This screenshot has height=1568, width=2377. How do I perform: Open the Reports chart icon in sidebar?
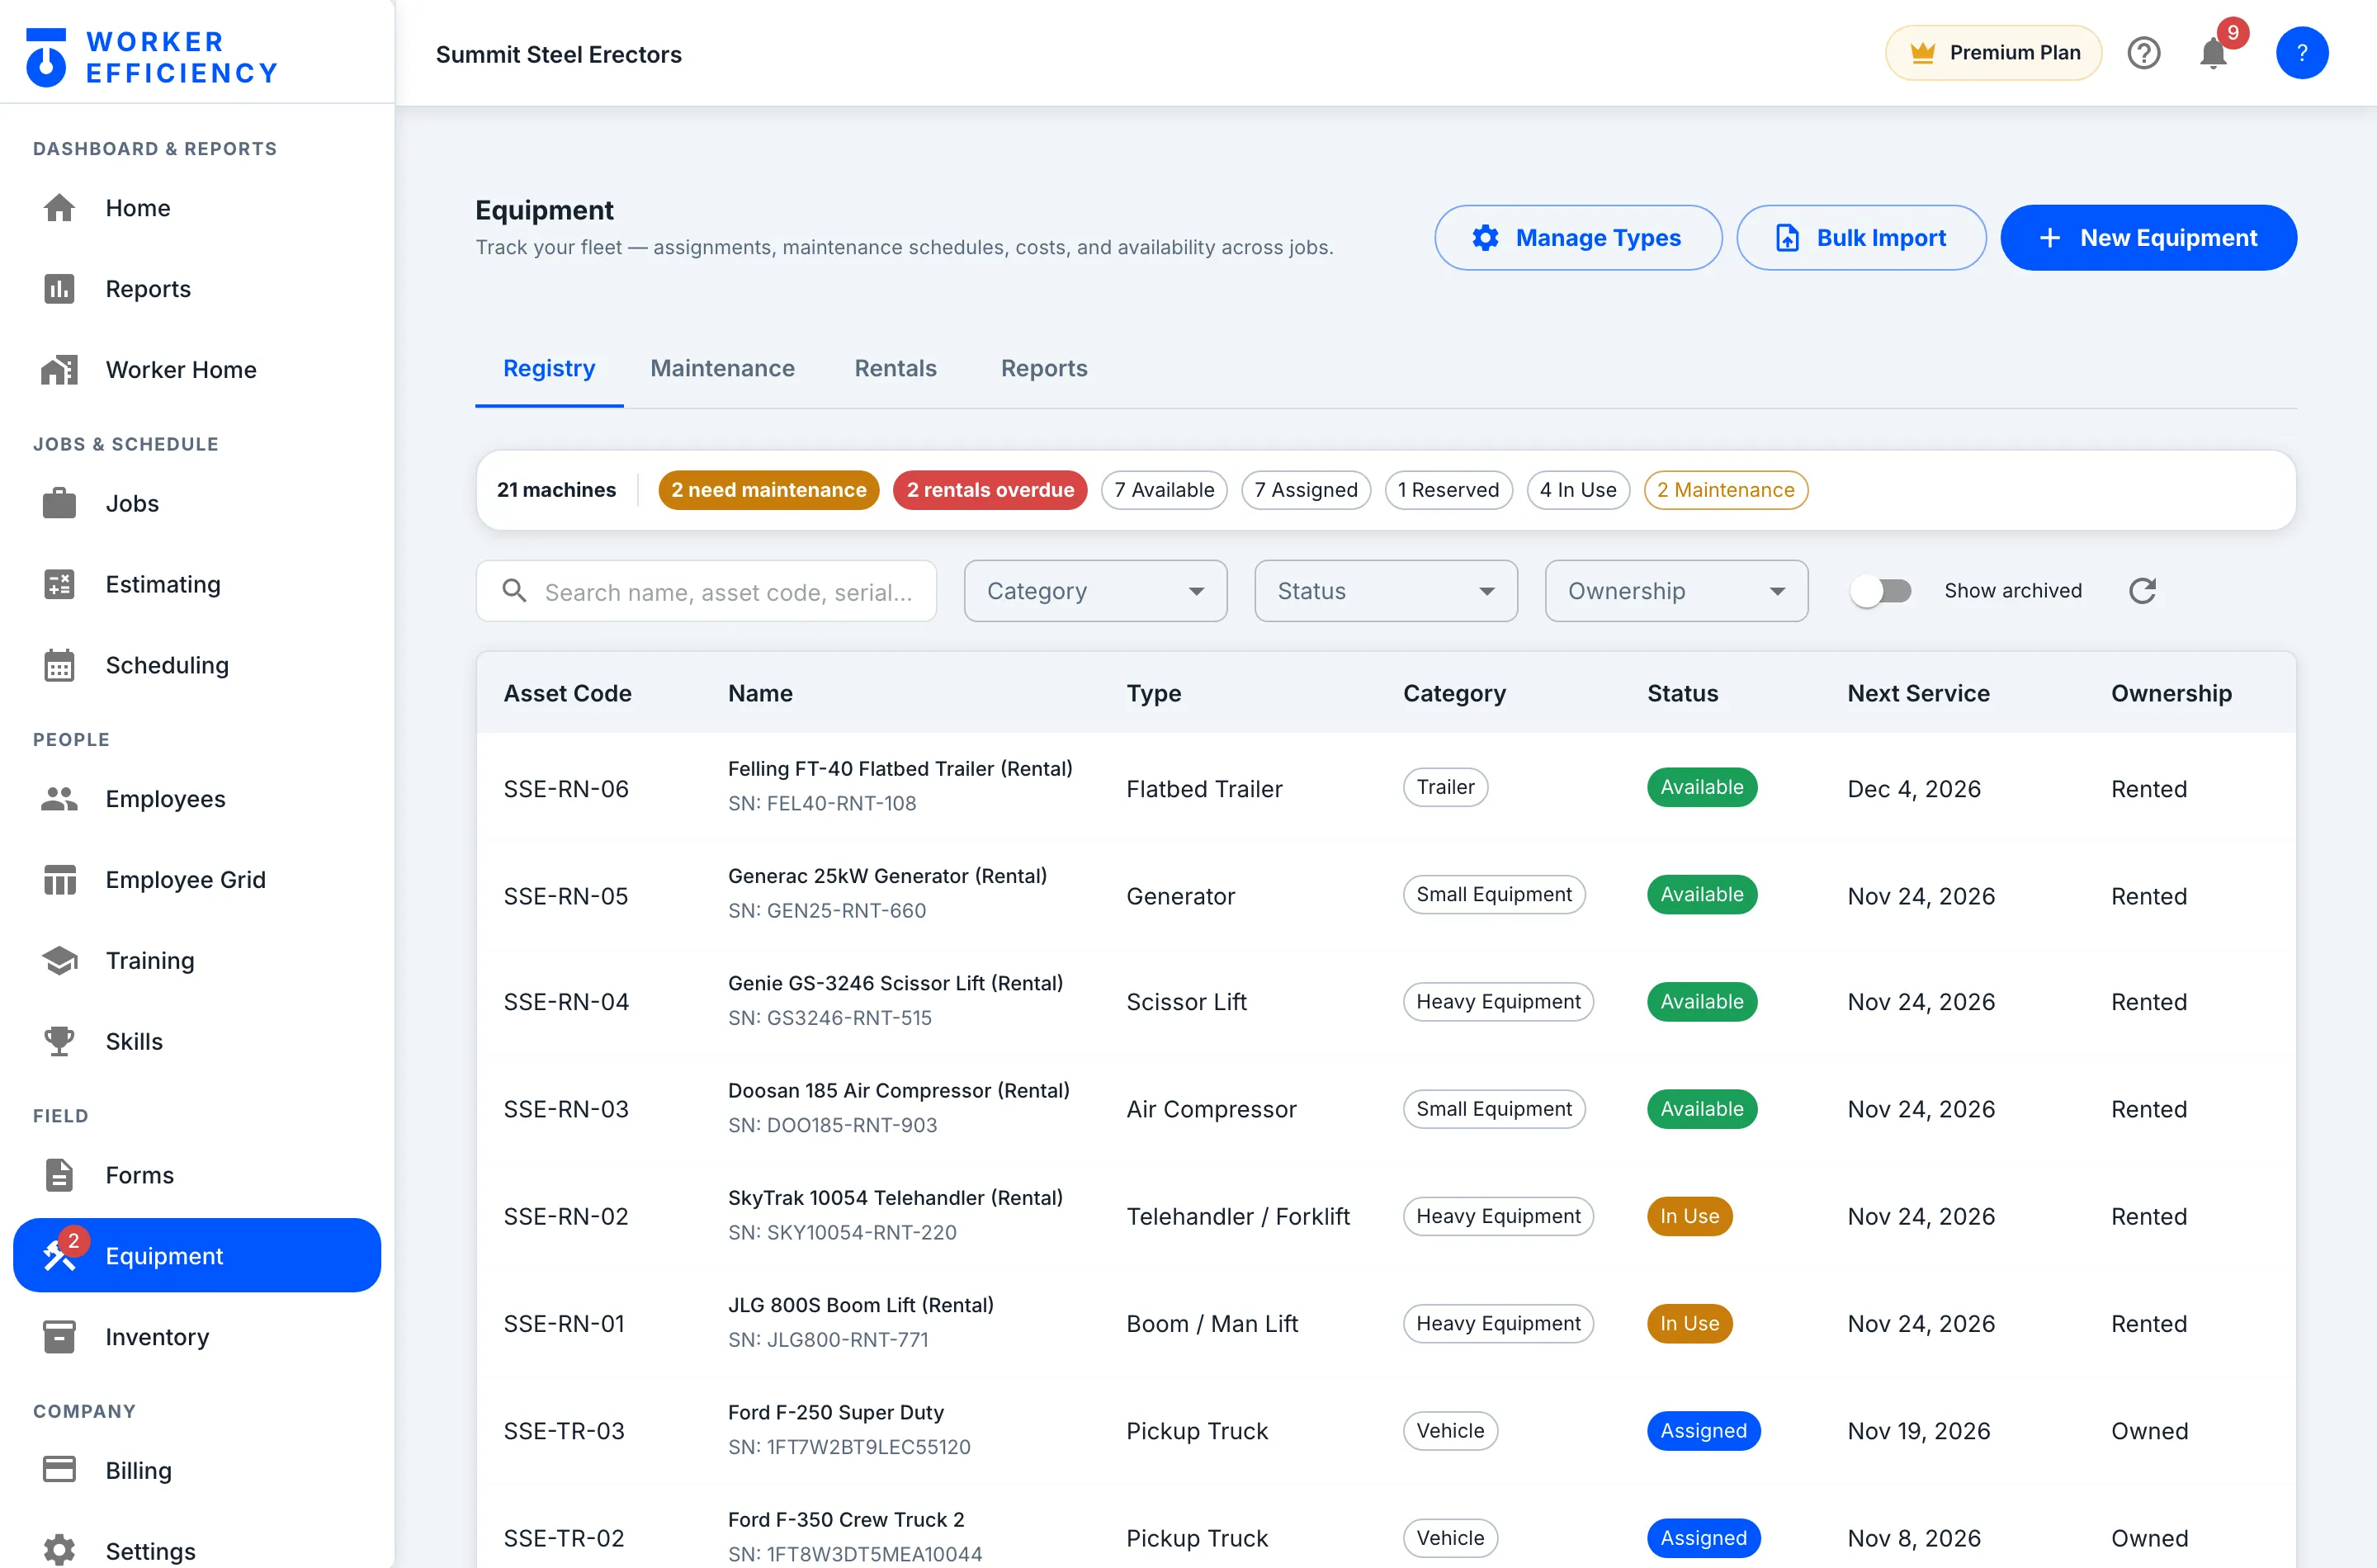(x=59, y=289)
